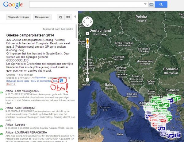
Task: Click the print icon
Action: 61,17
